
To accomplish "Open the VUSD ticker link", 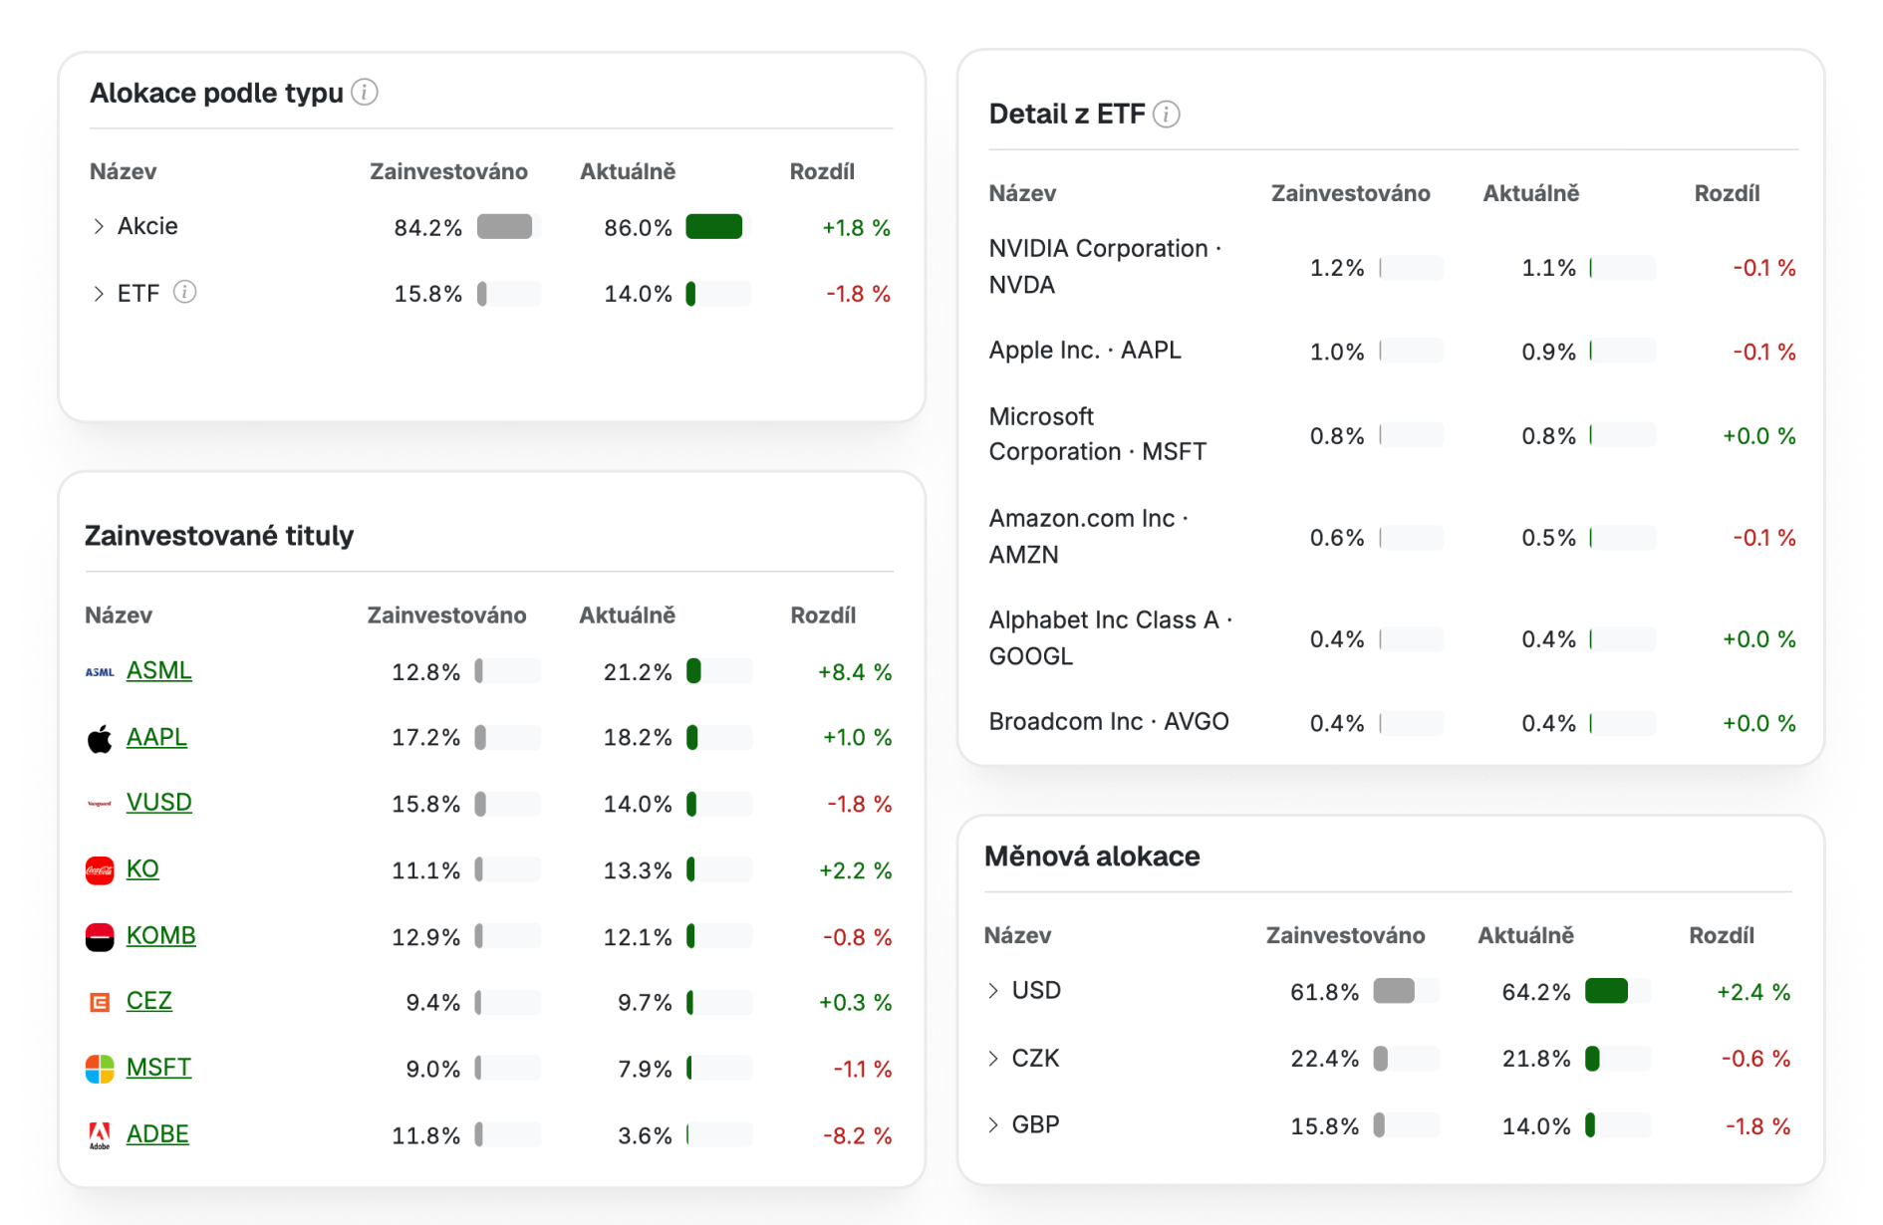I will [x=158, y=802].
